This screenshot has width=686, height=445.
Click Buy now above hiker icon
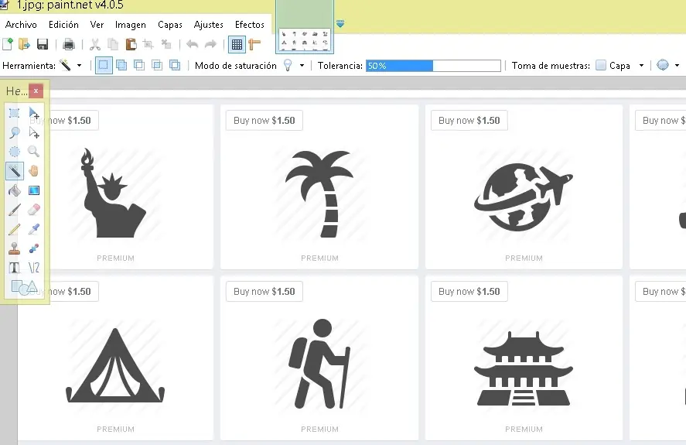tap(265, 291)
